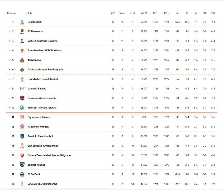Click the AS Monaco club logo
Viewport: 224px width, 190px height.
[x=22, y=60]
